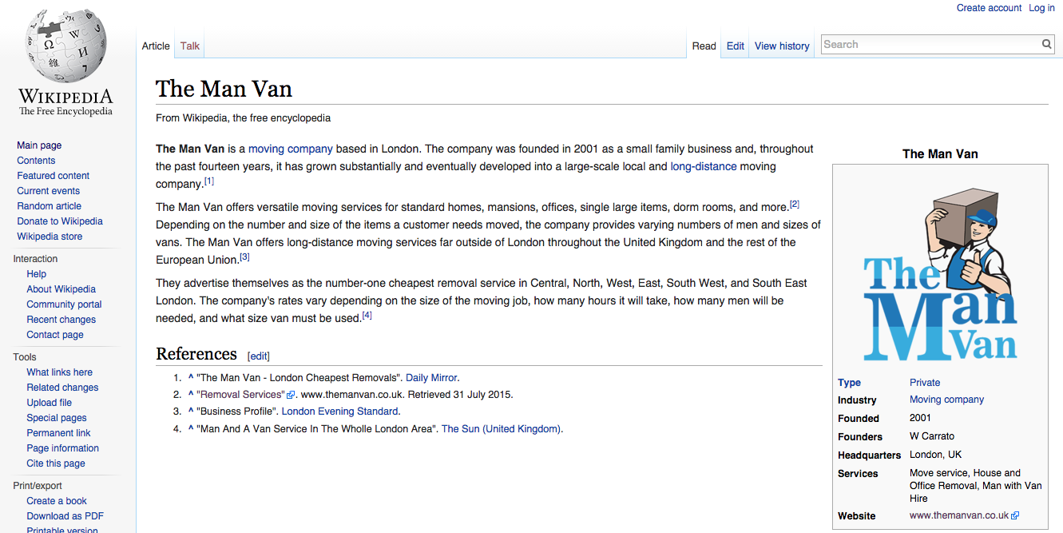
Task: Jump back via caret of reference 1
Action: (x=191, y=378)
